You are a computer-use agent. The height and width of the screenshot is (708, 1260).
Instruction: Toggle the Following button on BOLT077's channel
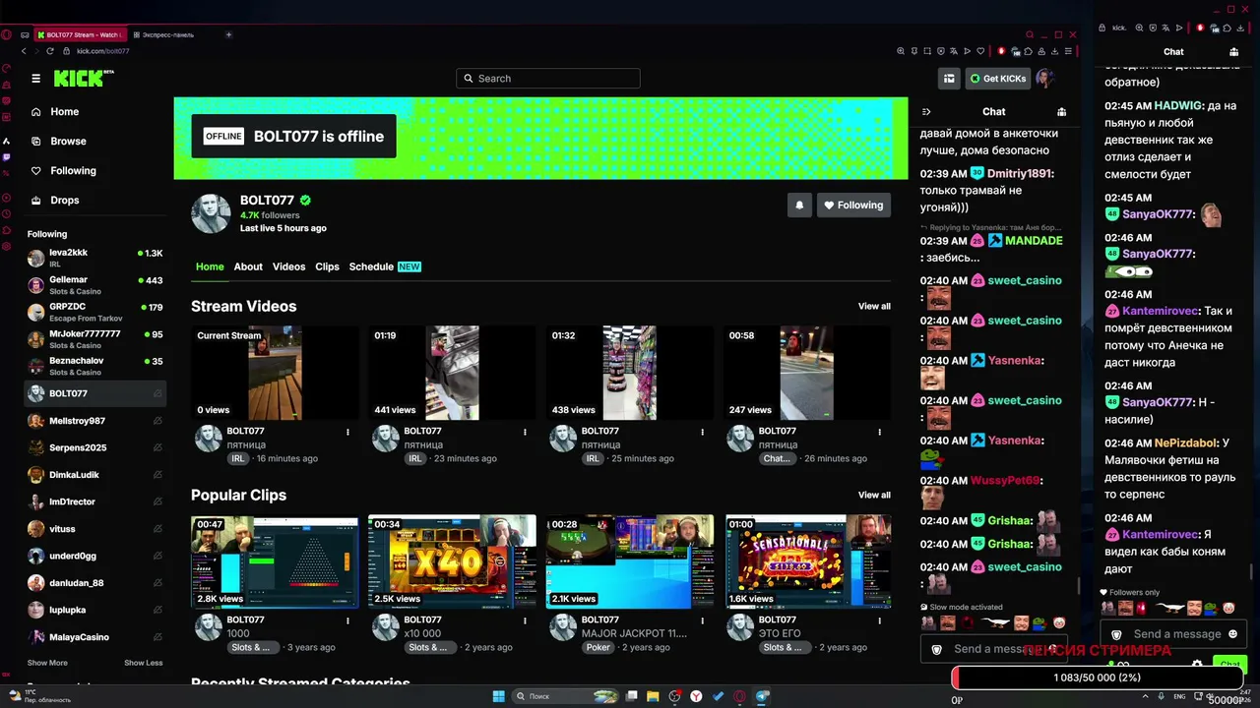[853, 205]
